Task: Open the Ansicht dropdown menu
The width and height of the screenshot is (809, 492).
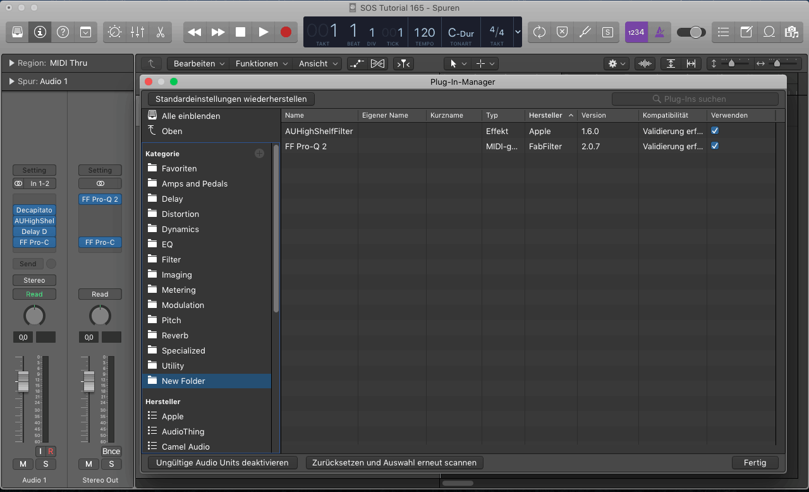Action: [319, 64]
